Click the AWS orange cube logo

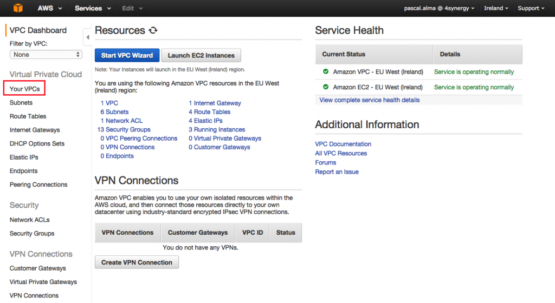click(x=18, y=8)
